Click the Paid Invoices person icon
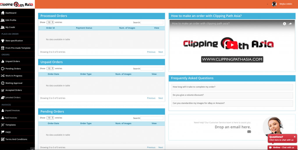Viewport: 298px width, 150px height. point(3,118)
